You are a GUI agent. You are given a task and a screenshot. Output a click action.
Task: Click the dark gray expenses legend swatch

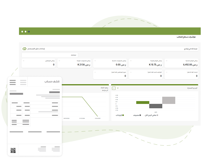tap(140, 115)
